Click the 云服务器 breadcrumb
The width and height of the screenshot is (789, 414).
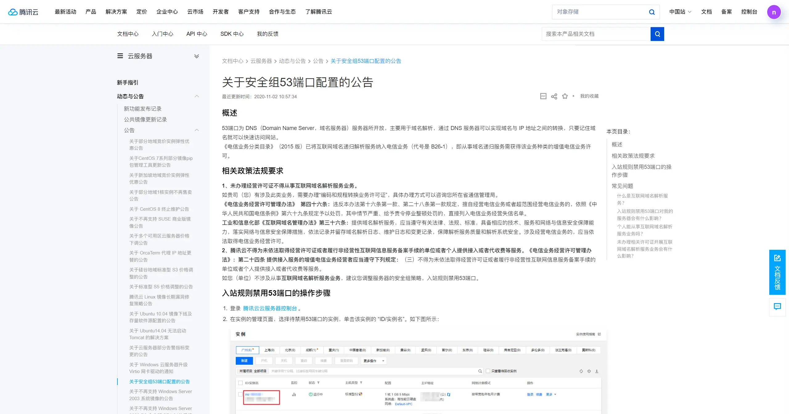[x=261, y=61]
